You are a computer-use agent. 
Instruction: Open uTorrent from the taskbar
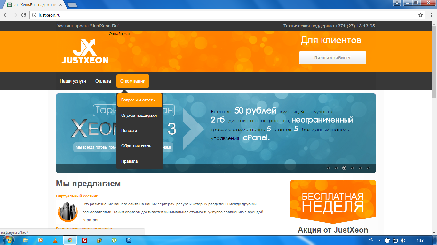pos(114,241)
